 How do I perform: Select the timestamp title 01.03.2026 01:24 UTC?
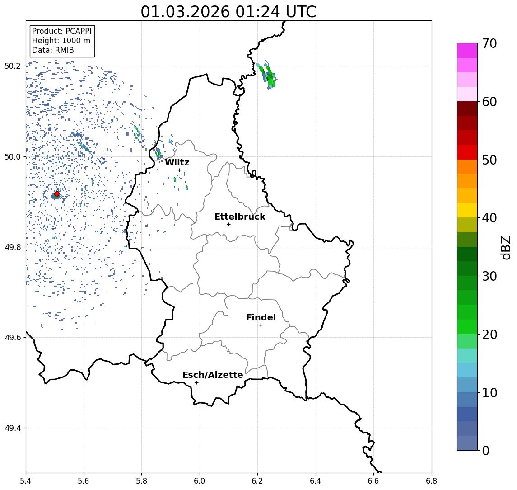(228, 12)
